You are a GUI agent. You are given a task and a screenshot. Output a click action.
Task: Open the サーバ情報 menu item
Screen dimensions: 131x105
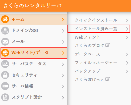[x=34, y=86]
